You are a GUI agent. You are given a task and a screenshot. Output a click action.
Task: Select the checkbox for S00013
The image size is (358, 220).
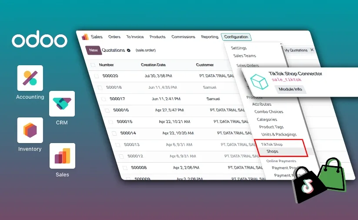[118, 145]
